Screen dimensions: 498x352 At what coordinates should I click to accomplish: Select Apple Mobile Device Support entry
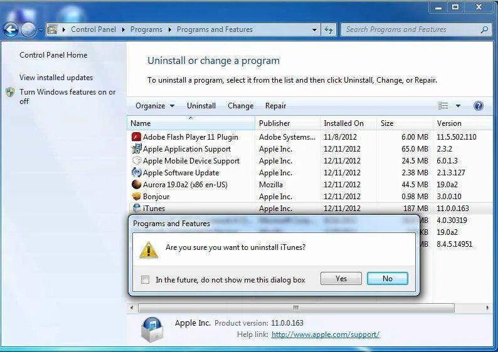pos(191,161)
